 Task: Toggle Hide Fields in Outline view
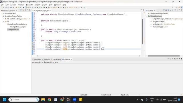click(168, 10)
